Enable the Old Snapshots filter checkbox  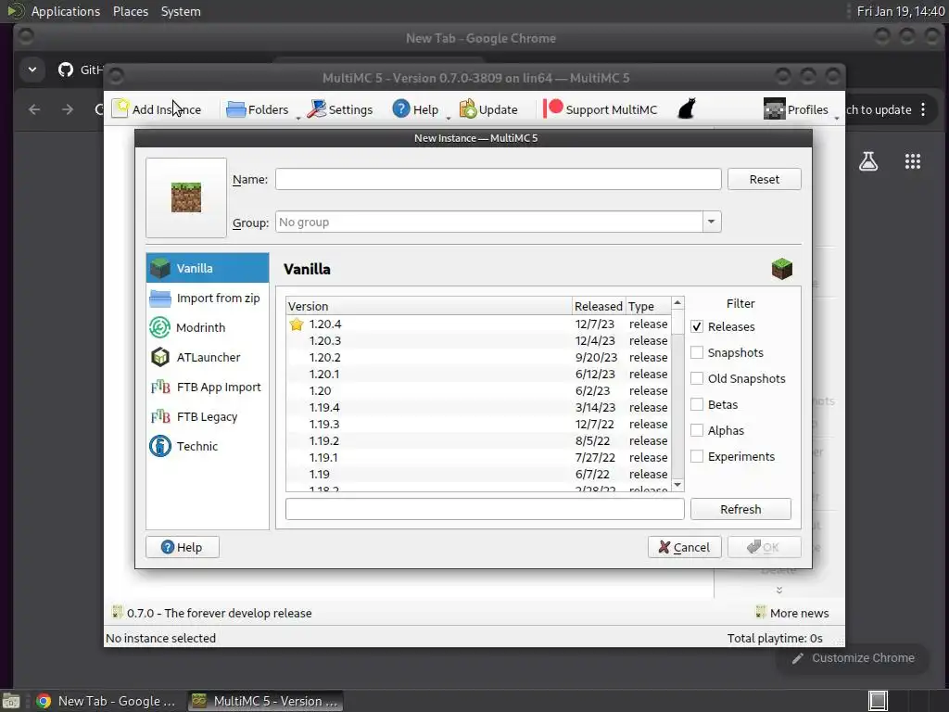coord(697,378)
